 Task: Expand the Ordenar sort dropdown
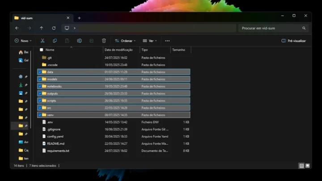125,41
